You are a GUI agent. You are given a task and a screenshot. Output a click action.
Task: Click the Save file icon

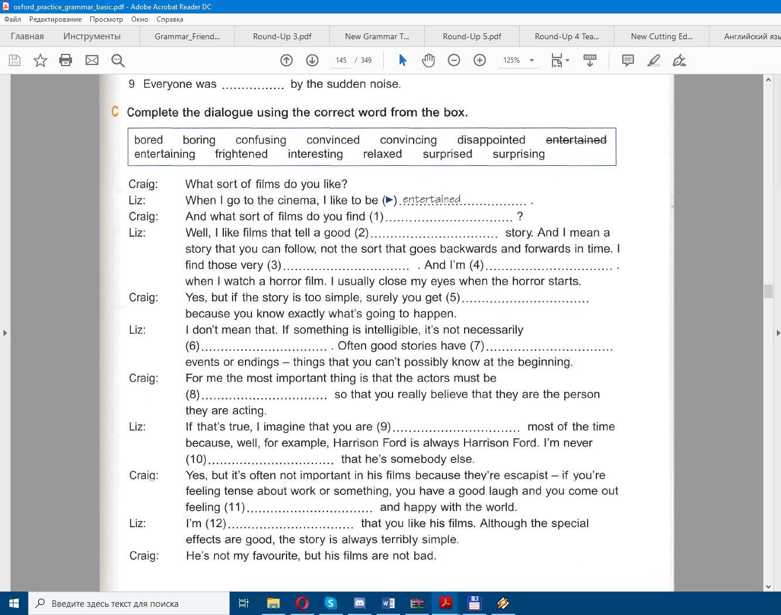pyautogui.click(x=15, y=60)
